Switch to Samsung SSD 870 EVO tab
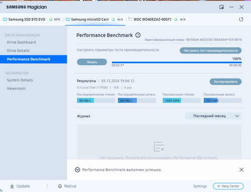The height and width of the screenshot is (192, 251). [32, 20]
